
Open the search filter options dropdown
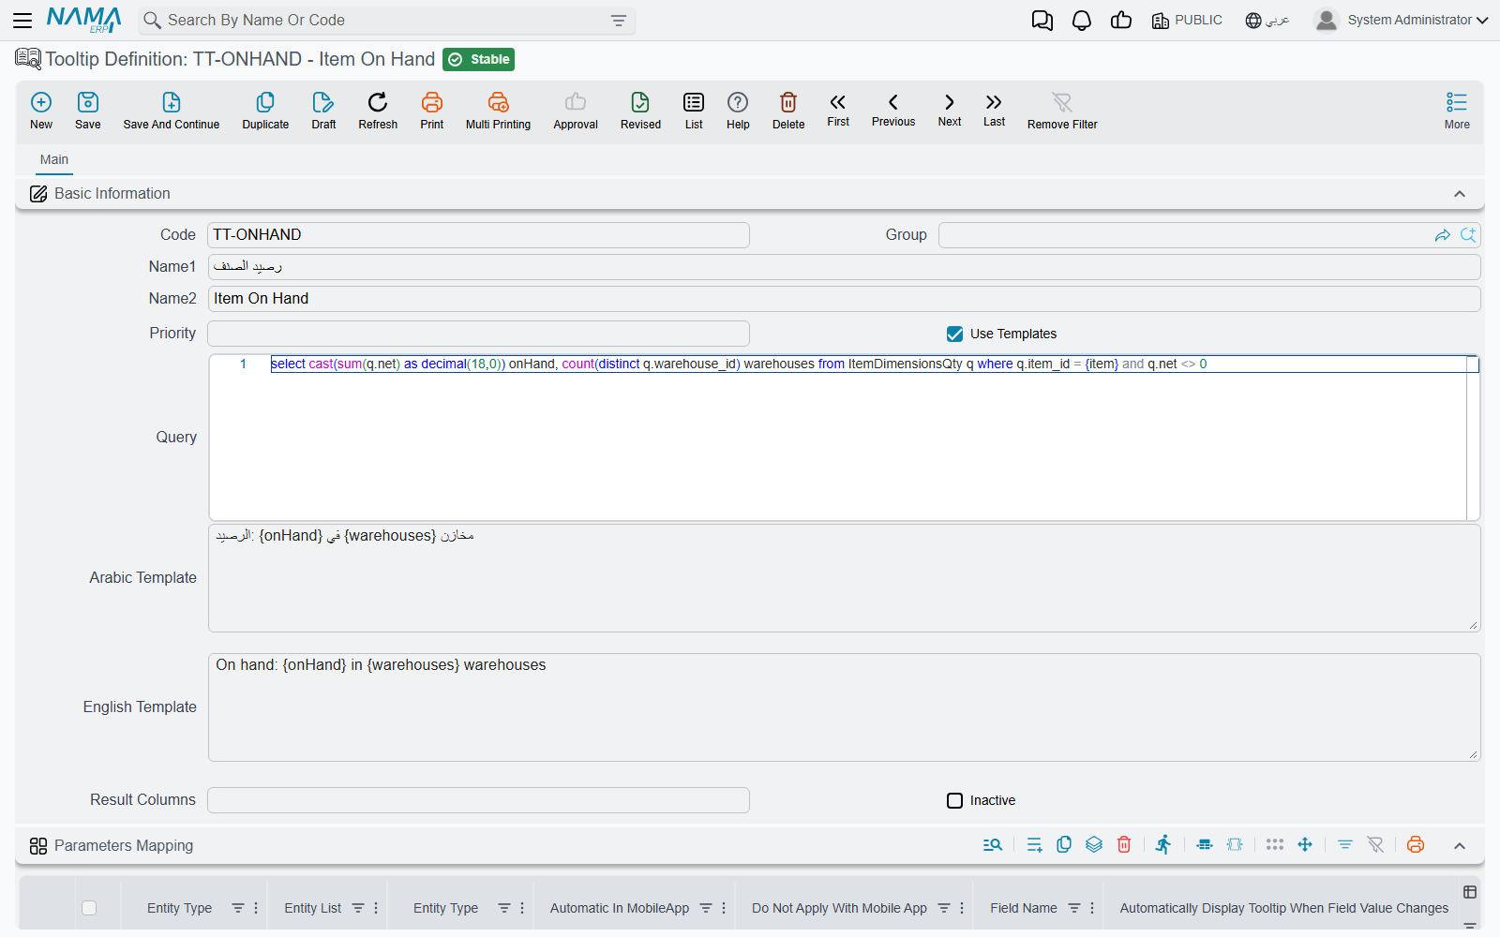coord(619,21)
